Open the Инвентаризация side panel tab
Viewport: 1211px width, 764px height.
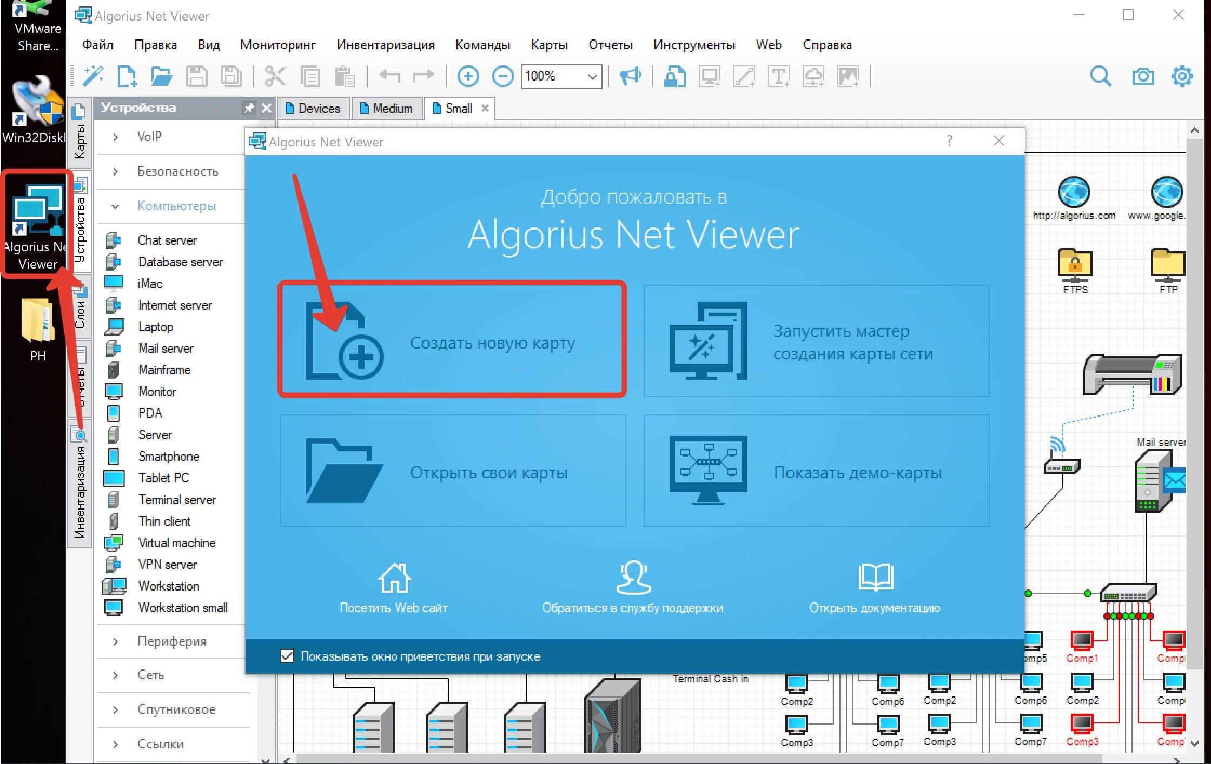pos(79,485)
